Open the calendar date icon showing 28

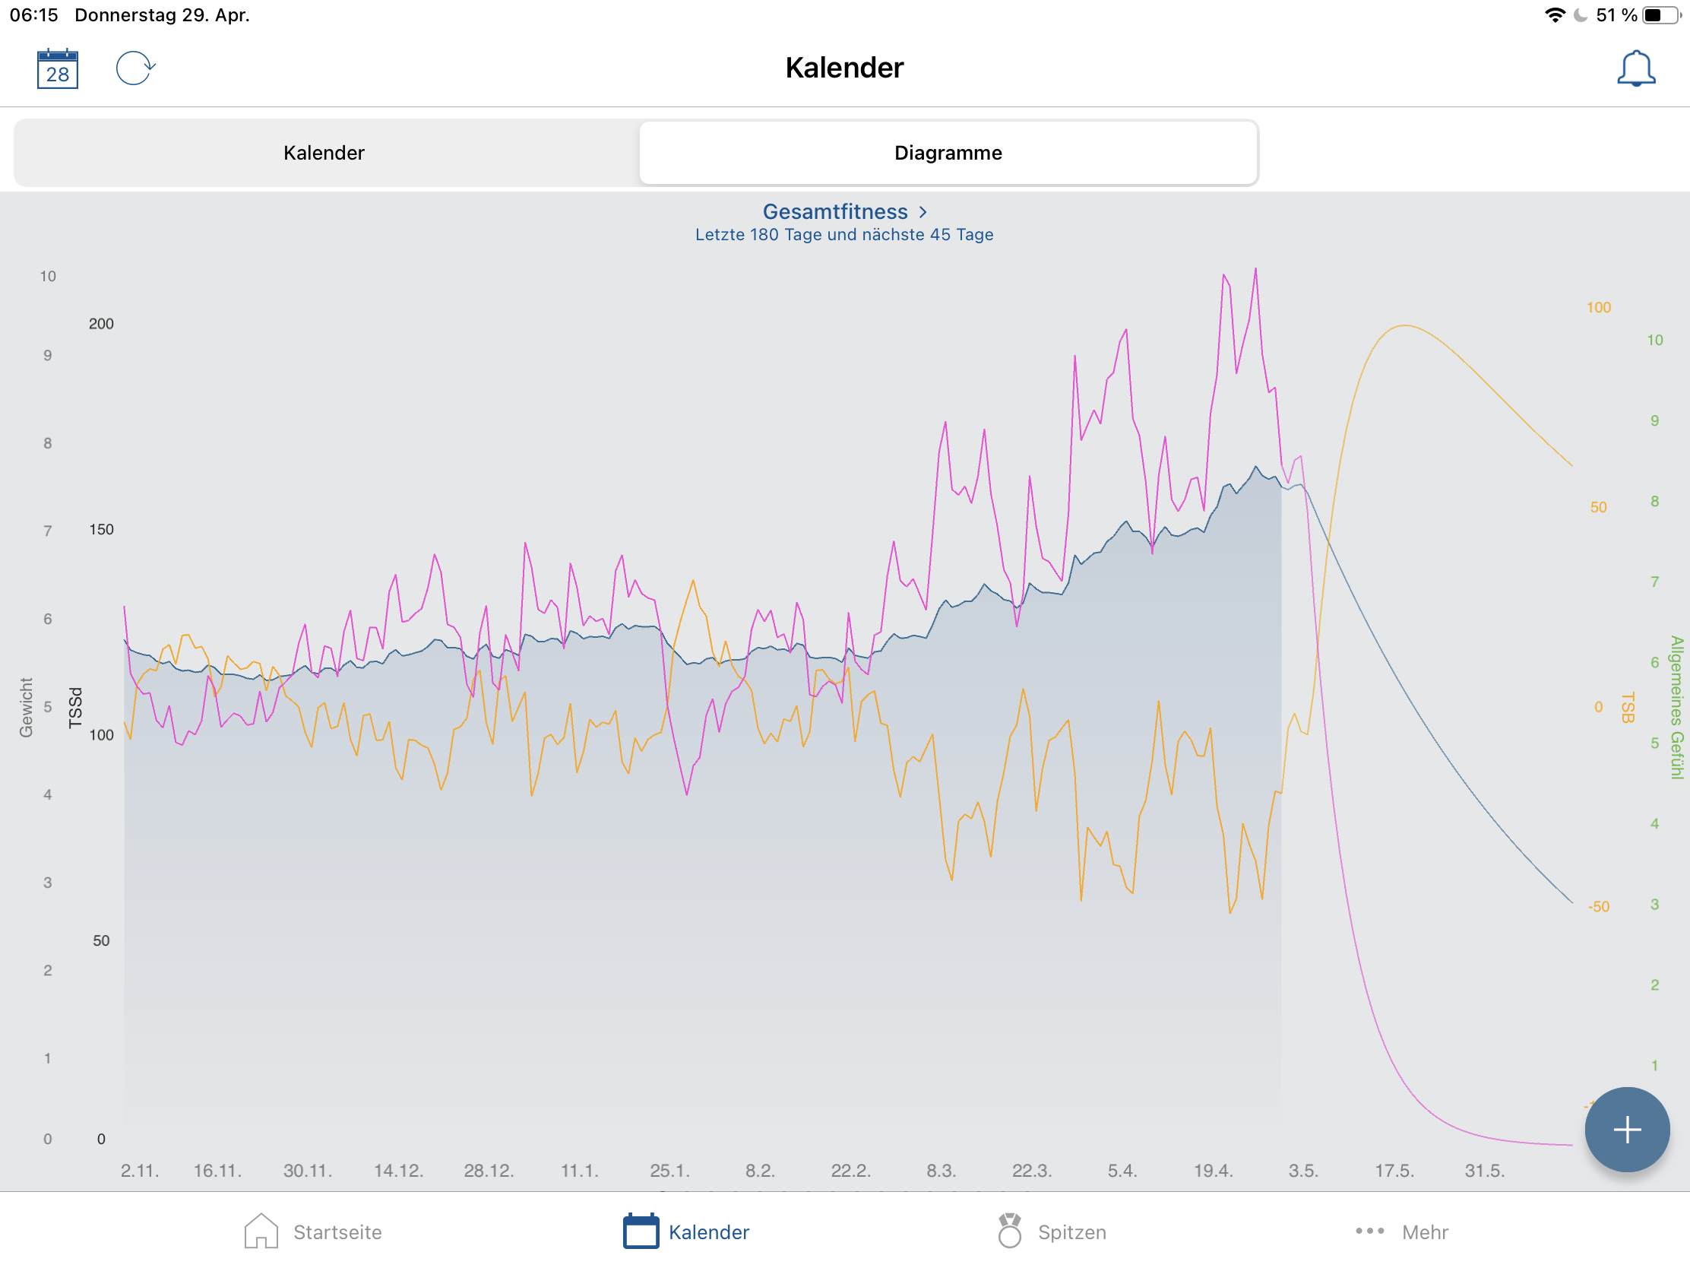pyautogui.click(x=57, y=68)
